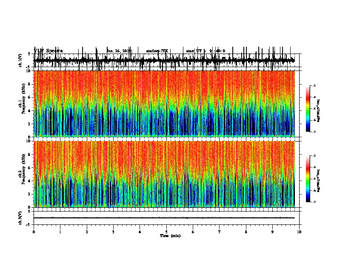The height and width of the screenshot is (260, 337).
Task: Click the "-7" value on ch.2 color bar
Action: [x=314, y=202]
